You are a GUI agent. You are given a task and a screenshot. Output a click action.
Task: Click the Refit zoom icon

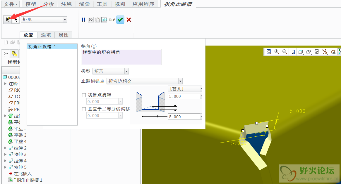click(x=269, y=52)
